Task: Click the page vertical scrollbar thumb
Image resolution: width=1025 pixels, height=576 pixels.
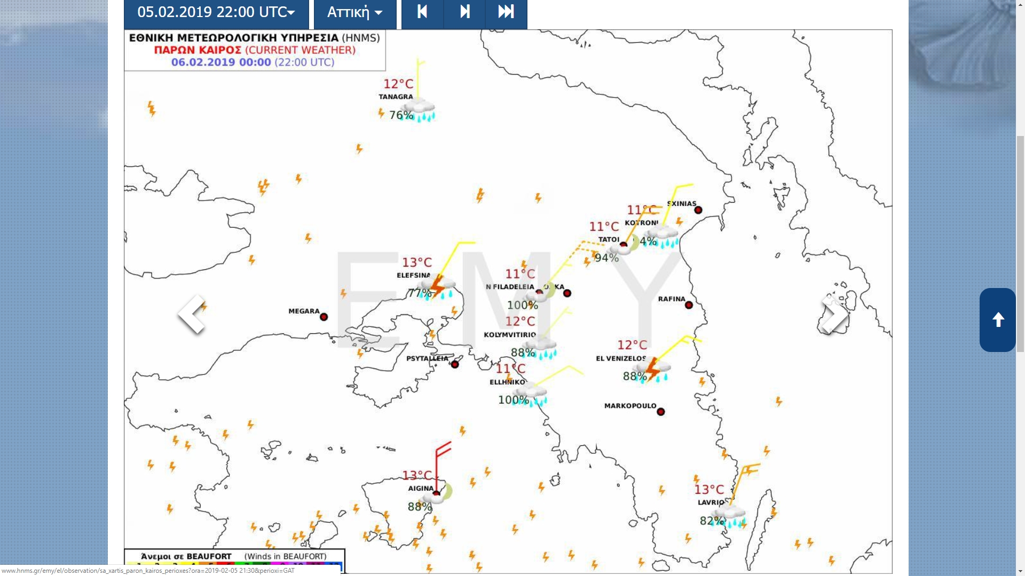Action: click(1020, 243)
